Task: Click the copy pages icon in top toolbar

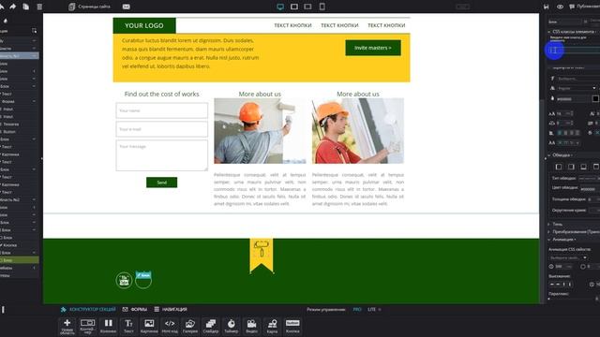Action: click(x=26, y=7)
